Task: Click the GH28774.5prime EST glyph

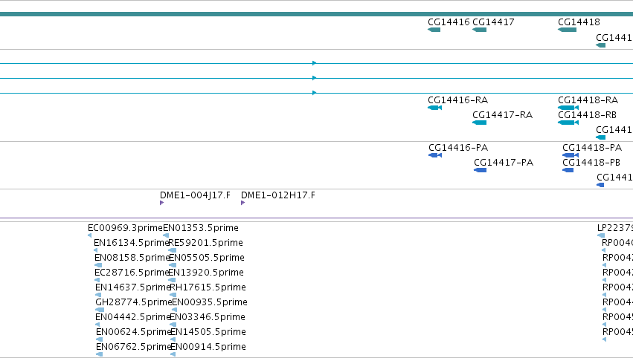Action: [100, 310]
